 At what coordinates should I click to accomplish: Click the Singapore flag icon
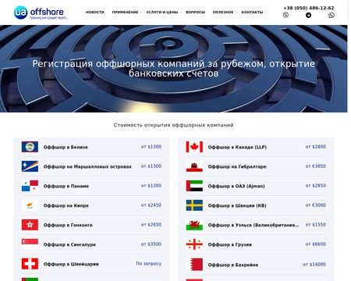30,244
